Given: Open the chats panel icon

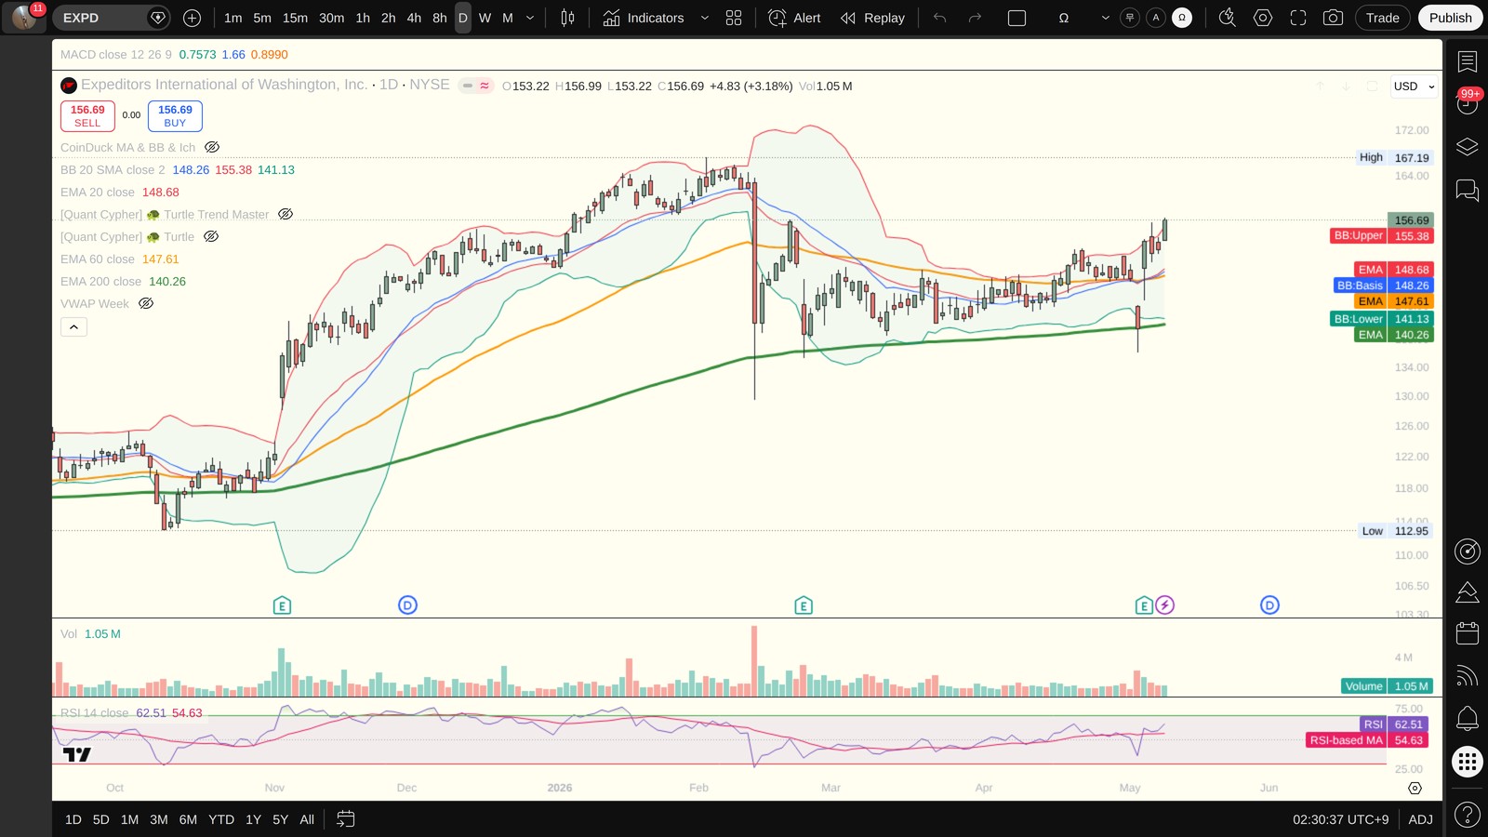Looking at the screenshot, I should (1467, 191).
